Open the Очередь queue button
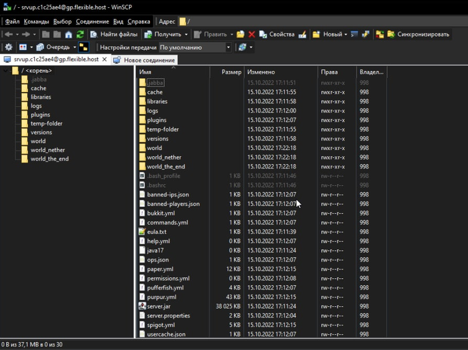This screenshot has height=350, width=468. pyautogui.click(x=53, y=47)
